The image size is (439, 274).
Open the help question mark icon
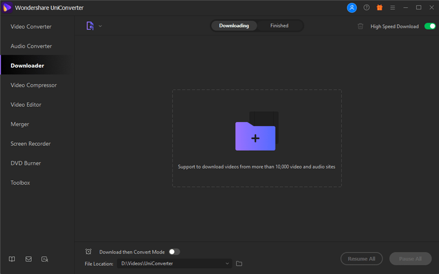pos(367,8)
